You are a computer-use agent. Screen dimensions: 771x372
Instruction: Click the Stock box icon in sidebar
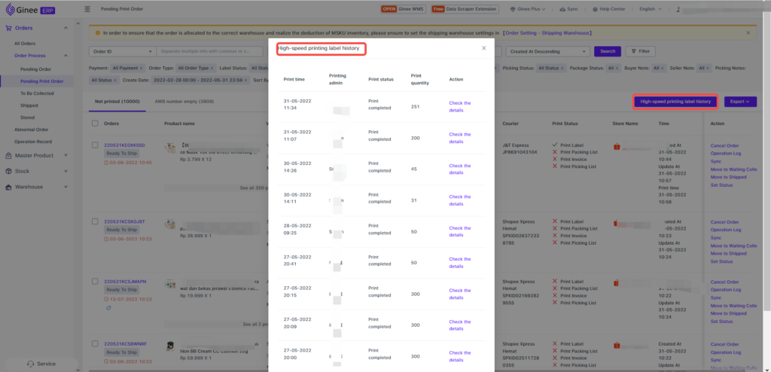[x=8, y=171]
